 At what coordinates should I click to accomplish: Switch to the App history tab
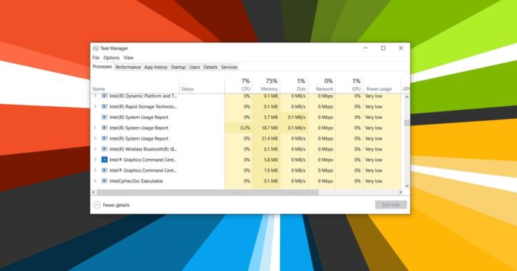156,67
